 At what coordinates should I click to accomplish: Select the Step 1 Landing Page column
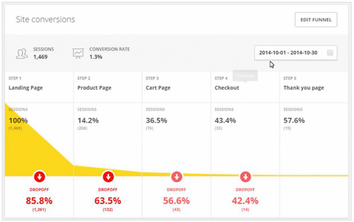click(x=39, y=87)
